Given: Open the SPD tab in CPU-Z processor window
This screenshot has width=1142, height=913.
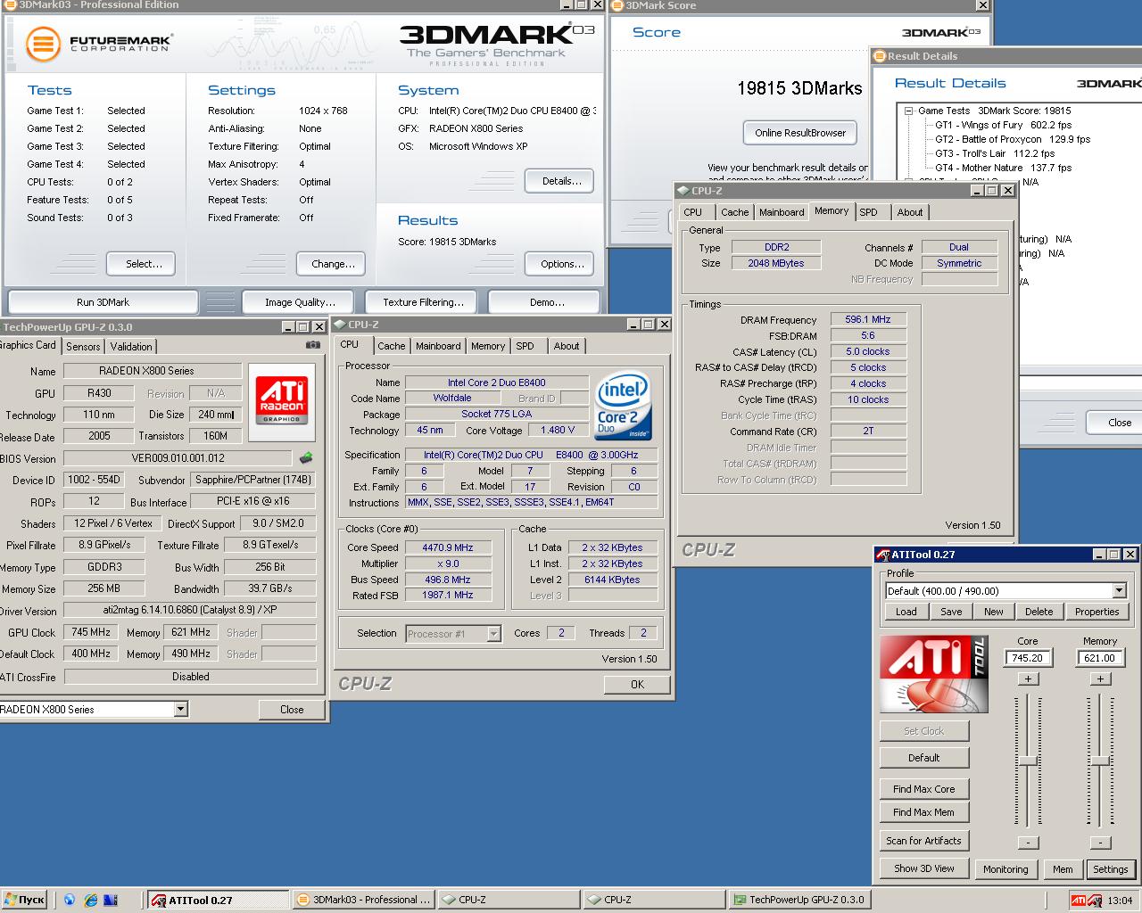Looking at the screenshot, I should click(x=525, y=346).
